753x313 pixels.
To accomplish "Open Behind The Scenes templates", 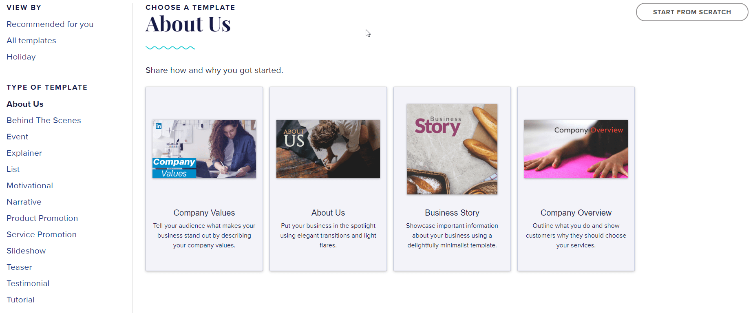I will pyautogui.click(x=44, y=120).
